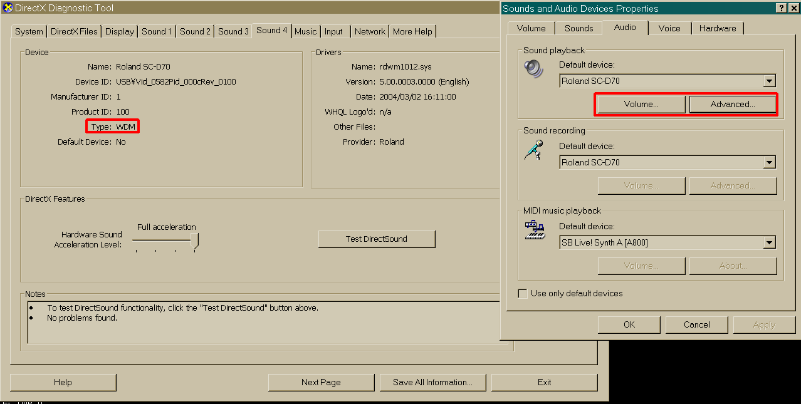Click the DirectX Diagnostic Tool title bar icon
This screenshot has height=404, width=801.
pyautogui.click(x=8, y=8)
